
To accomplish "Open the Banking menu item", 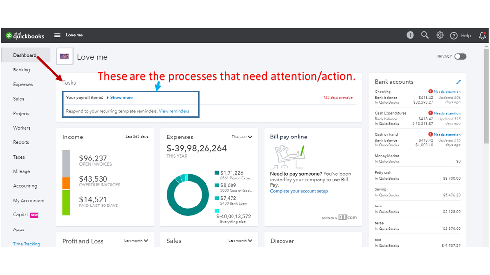I will point(22,70).
